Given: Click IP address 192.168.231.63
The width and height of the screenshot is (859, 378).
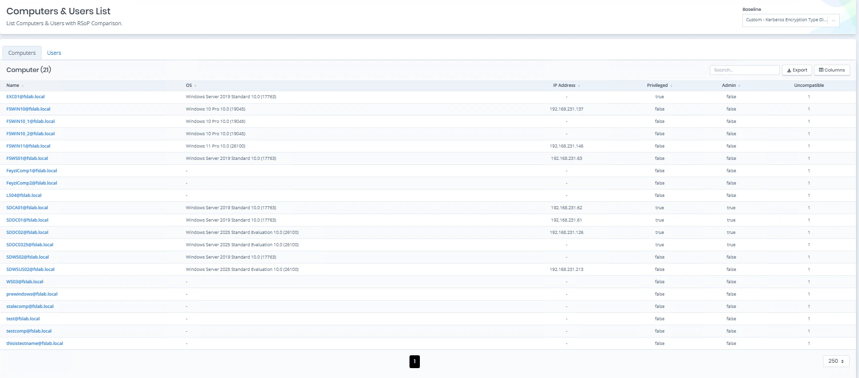Looking at the screenshot, I should pos(567,158).
